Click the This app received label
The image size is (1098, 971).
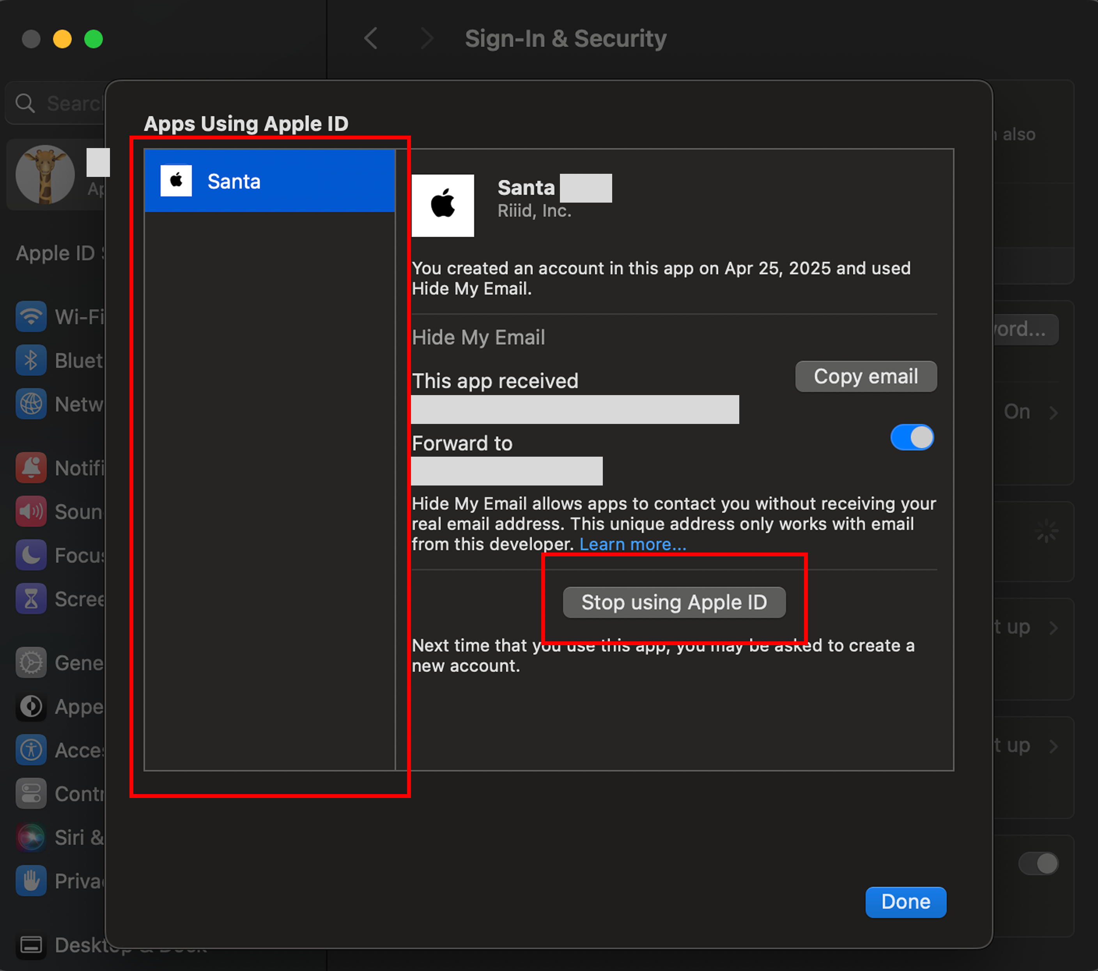click(495, 381)
